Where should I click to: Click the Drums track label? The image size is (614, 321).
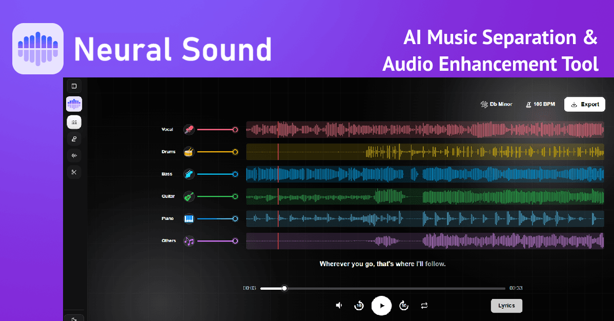169,152
